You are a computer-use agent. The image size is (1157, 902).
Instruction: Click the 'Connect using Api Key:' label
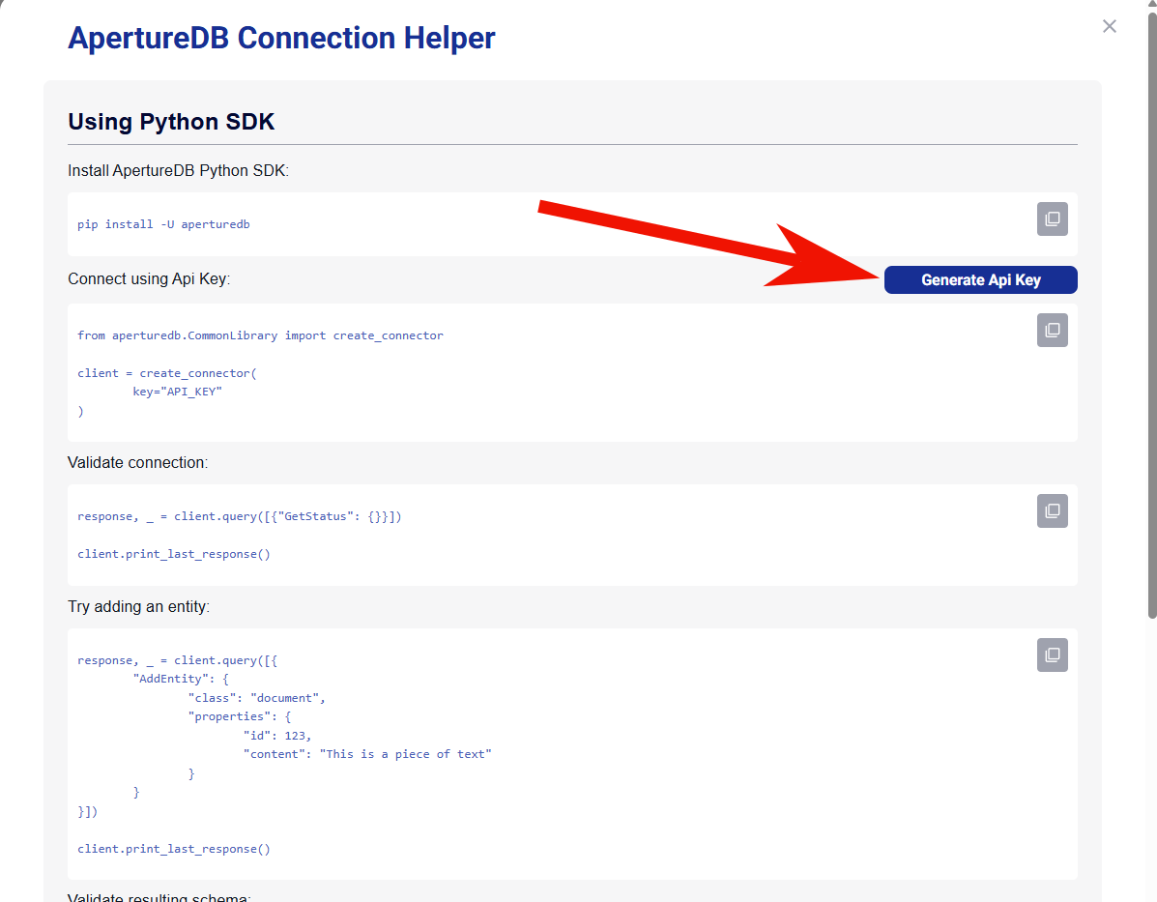[149, 279]
